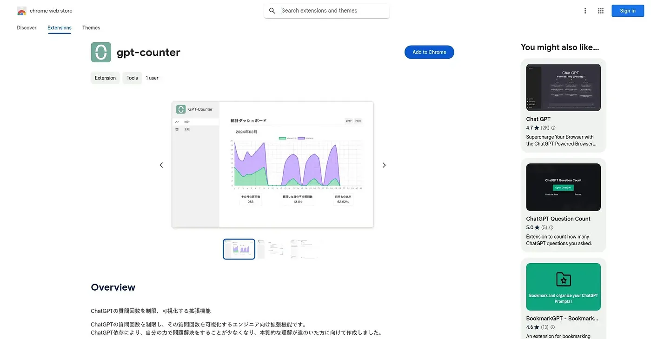Open the Extensions tab
The height and width of the screenshot is (339, 651).
click(60, 28)
